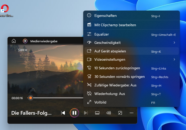Toggle Zufällige Wiedergabe shuffle setting

pos(132,85)
